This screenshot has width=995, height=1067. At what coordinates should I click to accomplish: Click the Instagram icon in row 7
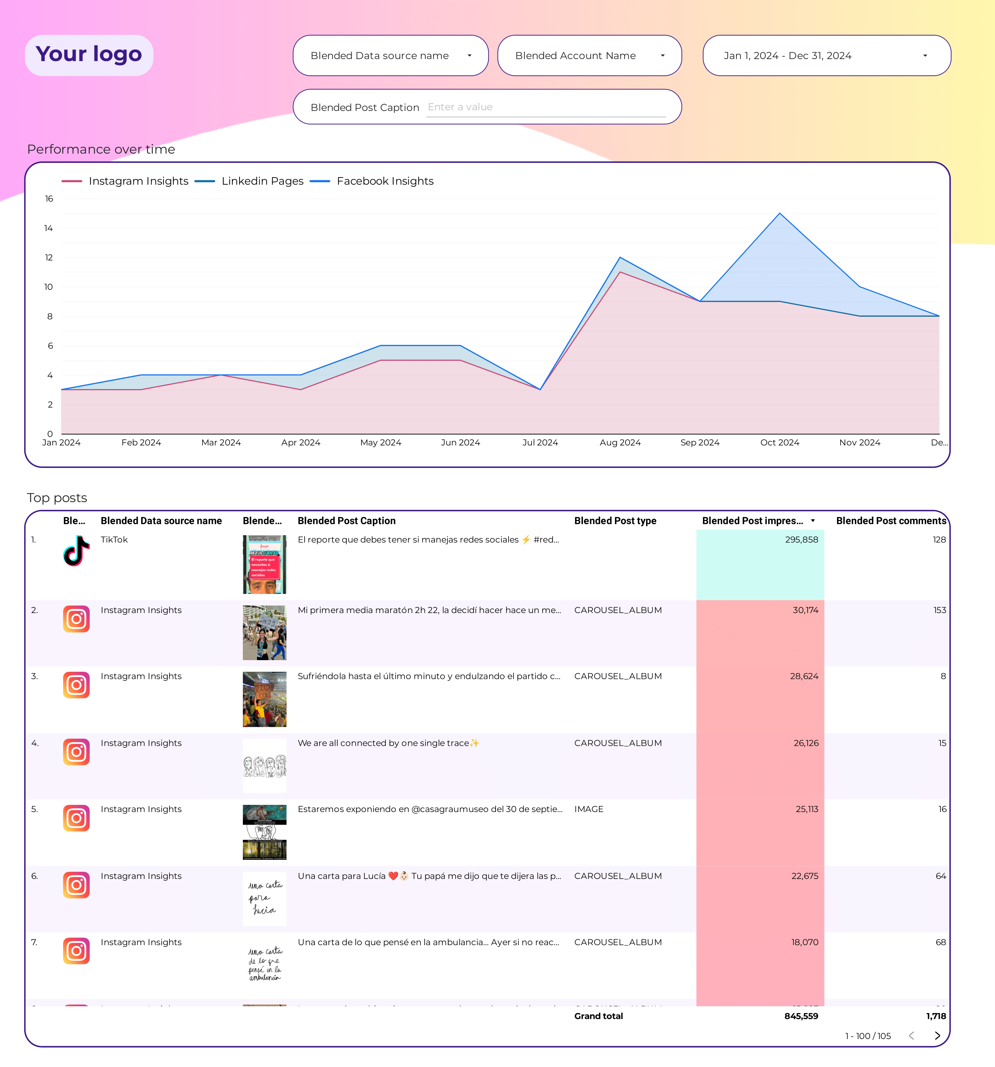click(76, 951)
